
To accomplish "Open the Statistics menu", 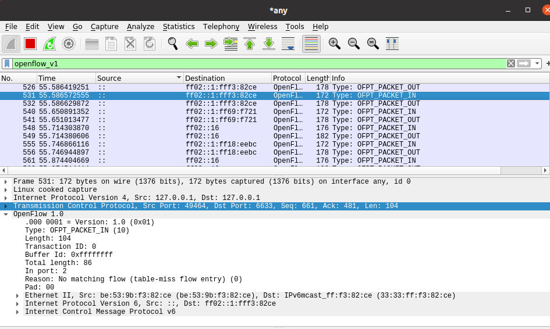I will point(179,27).
